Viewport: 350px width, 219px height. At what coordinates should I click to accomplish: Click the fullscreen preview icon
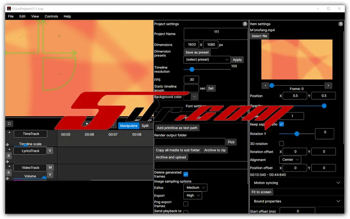pyautogui.click(x=10, y=124)
